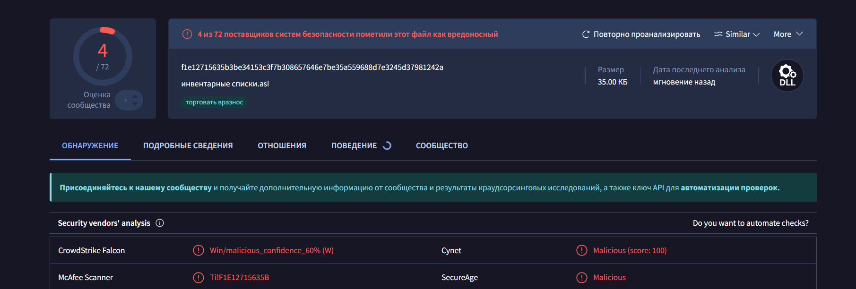Viewport: 856px width, 289px height.
Task: Follow the Присоединяйтесь к нашему сообществу link
Action: point(135,187)
